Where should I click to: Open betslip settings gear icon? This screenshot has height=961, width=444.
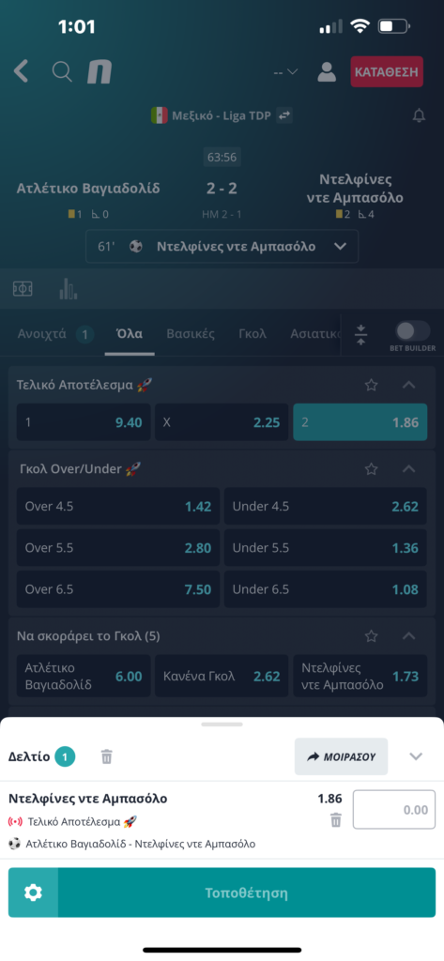33,892
